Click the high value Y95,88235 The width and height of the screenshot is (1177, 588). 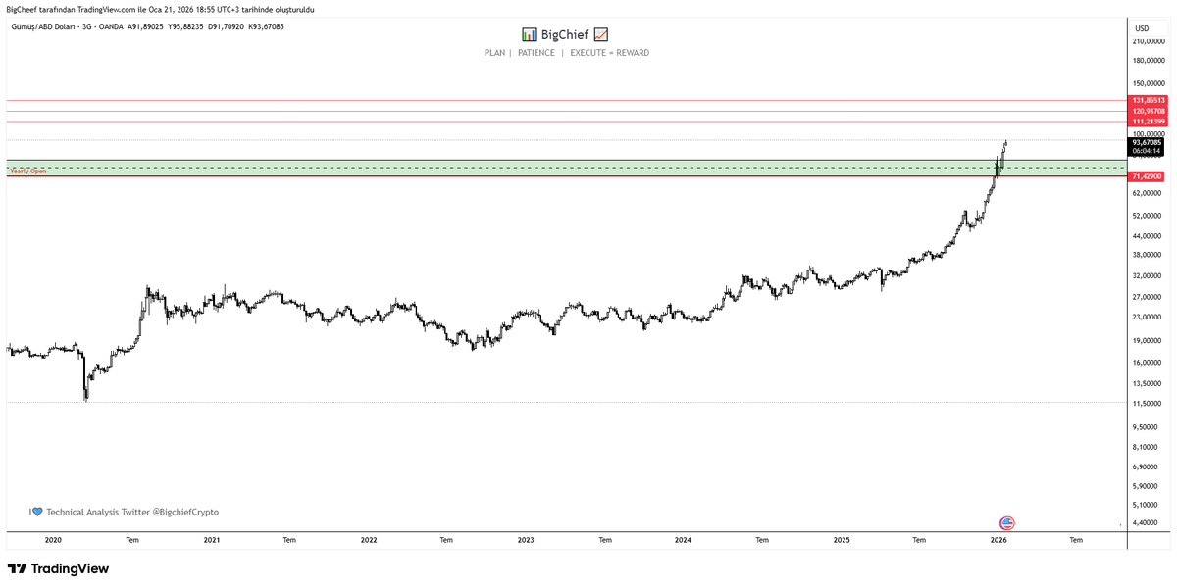point(185,25)
